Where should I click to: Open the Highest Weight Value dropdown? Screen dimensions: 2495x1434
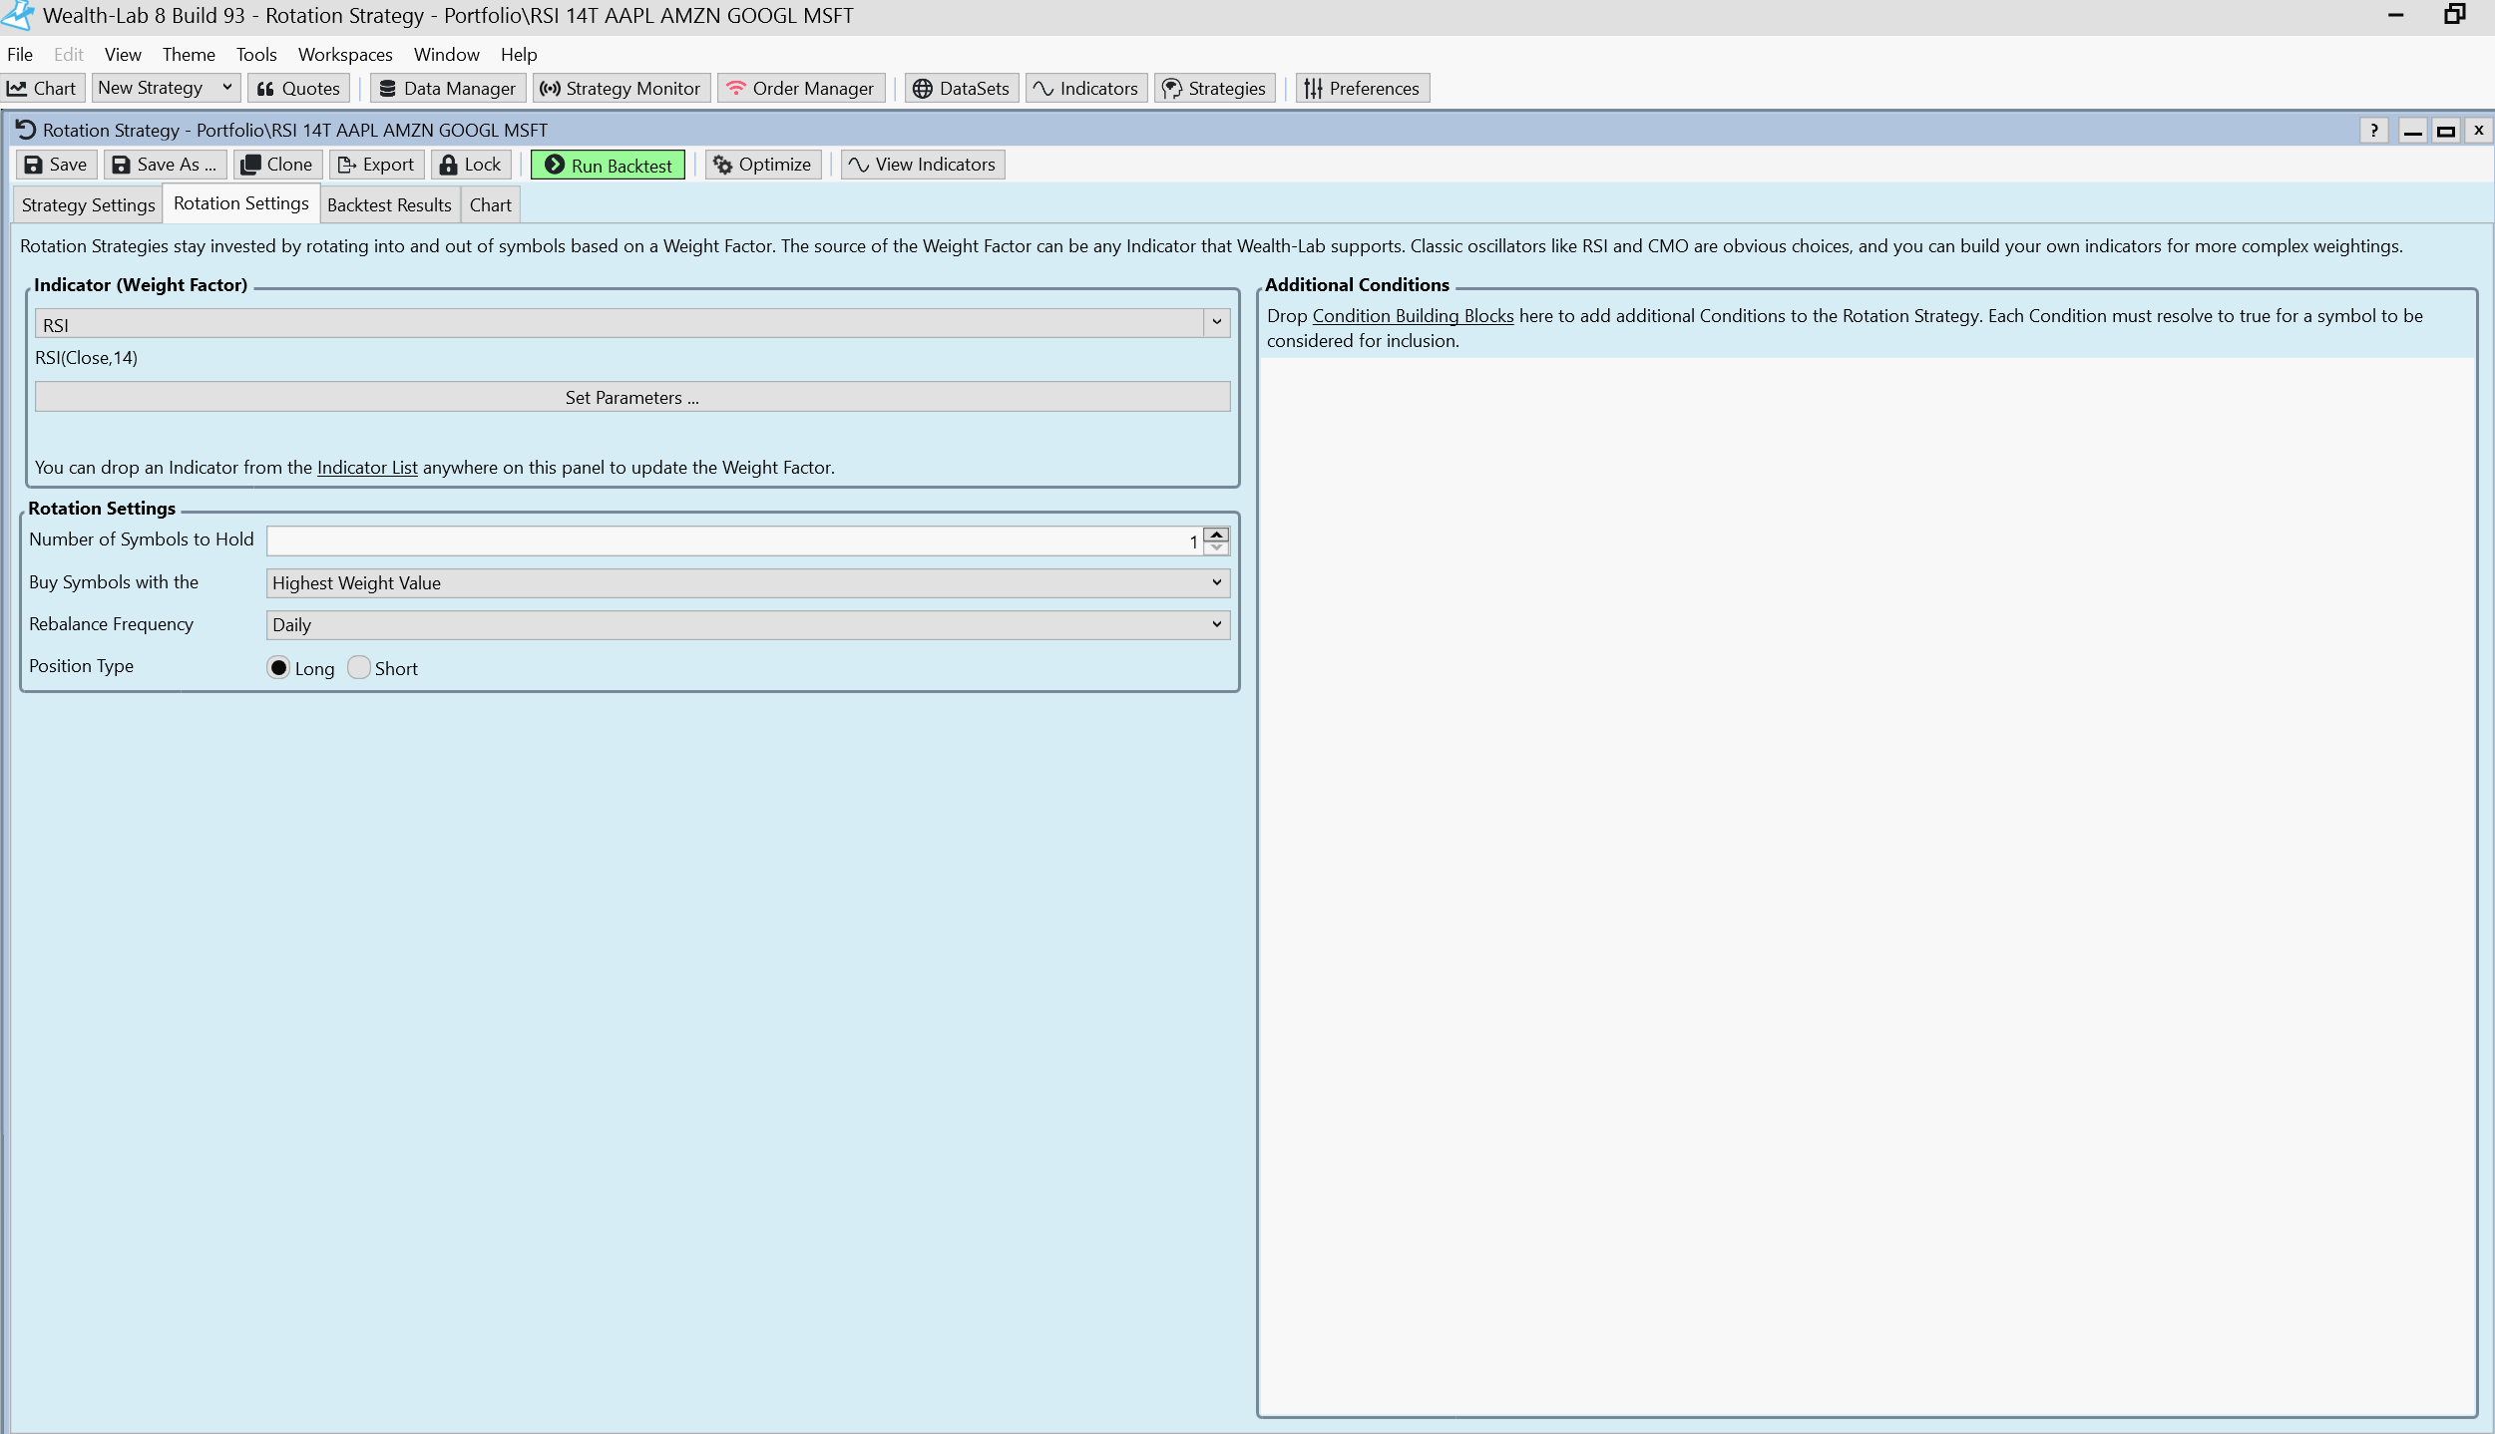tap(747, 583)
